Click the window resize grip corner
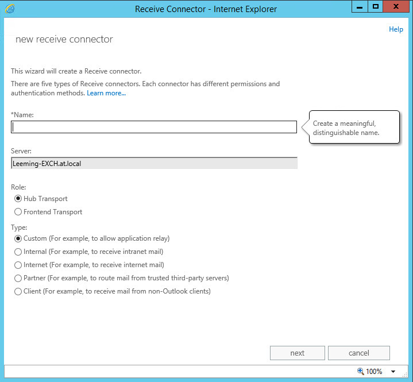 (405, 375)
